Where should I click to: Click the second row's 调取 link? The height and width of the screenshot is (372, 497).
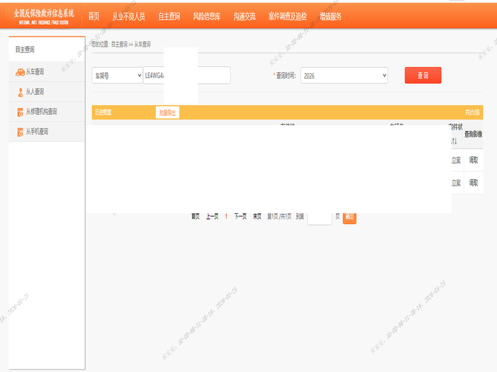pos(473,182)
